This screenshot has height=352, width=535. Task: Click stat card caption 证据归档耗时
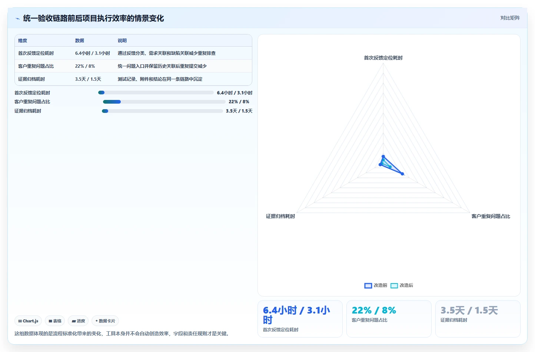point(454,320)
